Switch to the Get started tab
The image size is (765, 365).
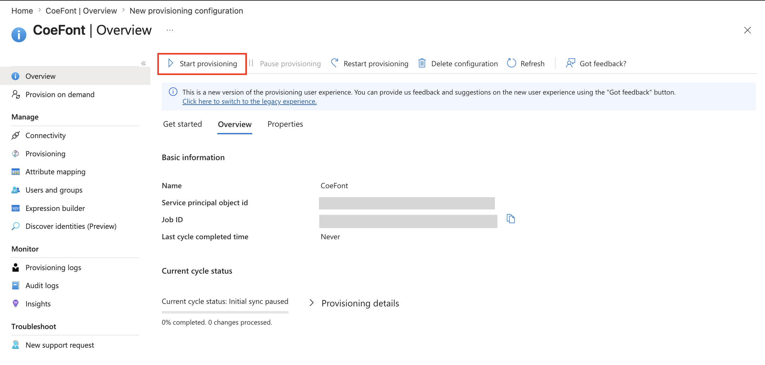pyautogui.click(x=183, y=124)
